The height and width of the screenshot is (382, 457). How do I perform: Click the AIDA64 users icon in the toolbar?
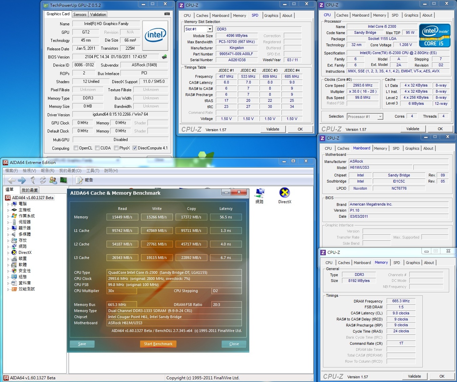click(53, 180)
